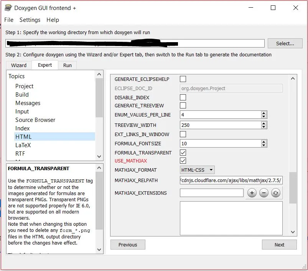Tick the DISABLE_INDEX checkbox
Image resolution: width=308 pixels, height=271 pixels.
point(183,97)
